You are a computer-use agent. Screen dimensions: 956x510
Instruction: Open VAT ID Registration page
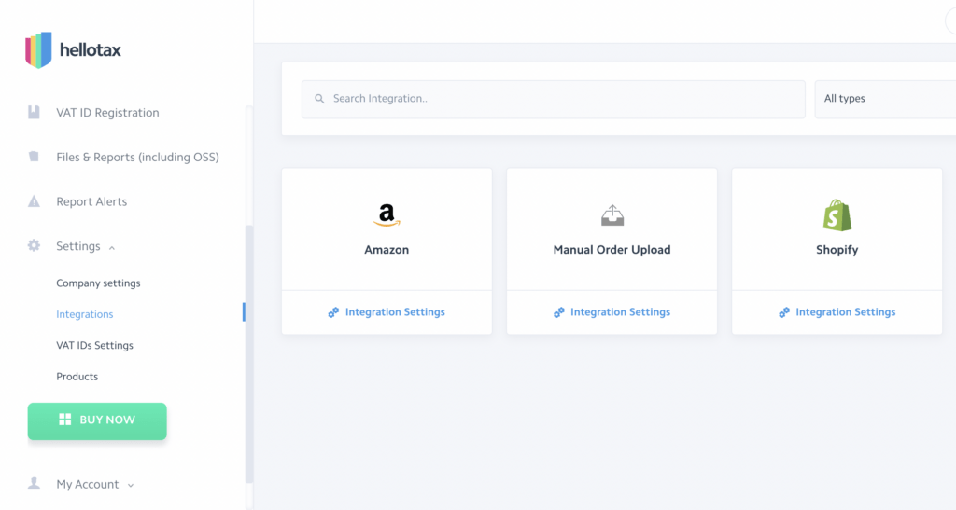[x=107, y=113]
